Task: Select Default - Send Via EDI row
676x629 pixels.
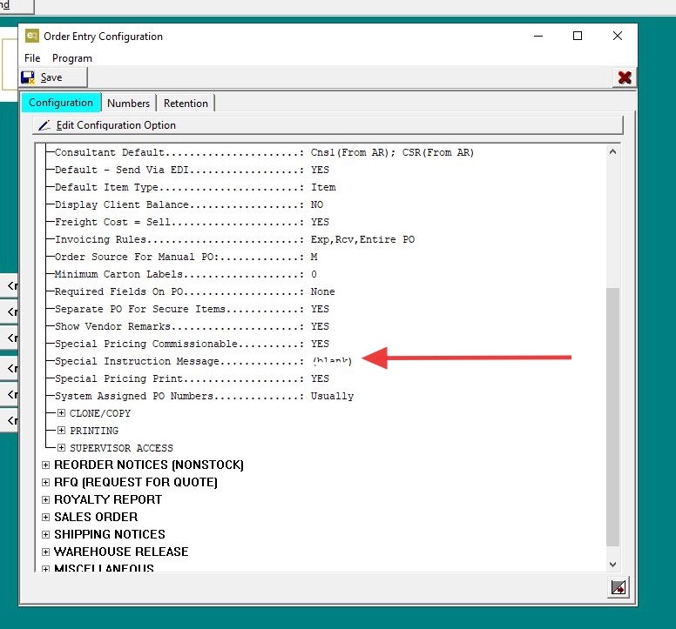Action: (x=192, y=170)
